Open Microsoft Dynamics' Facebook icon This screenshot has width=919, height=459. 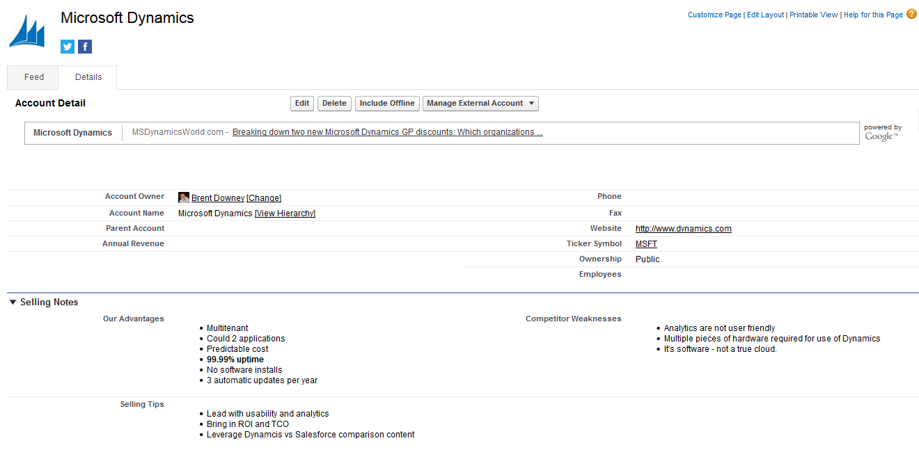coord(84,46)
